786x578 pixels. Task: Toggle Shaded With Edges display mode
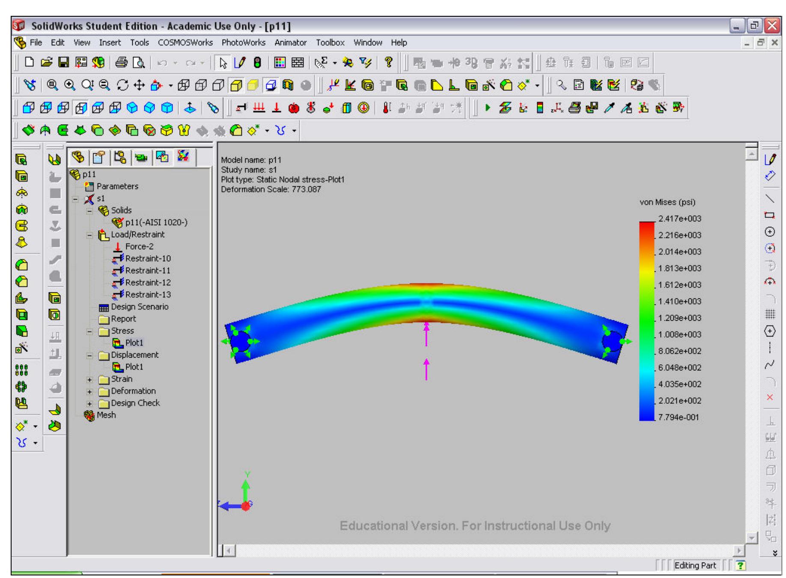[x=236, y=85]
